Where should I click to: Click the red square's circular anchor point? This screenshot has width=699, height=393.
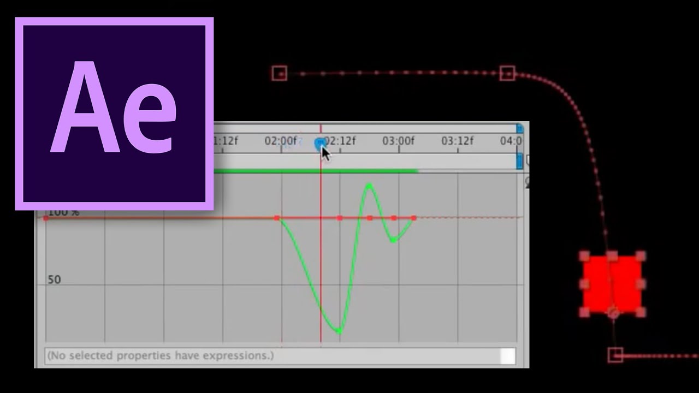(x=613, y=312)
